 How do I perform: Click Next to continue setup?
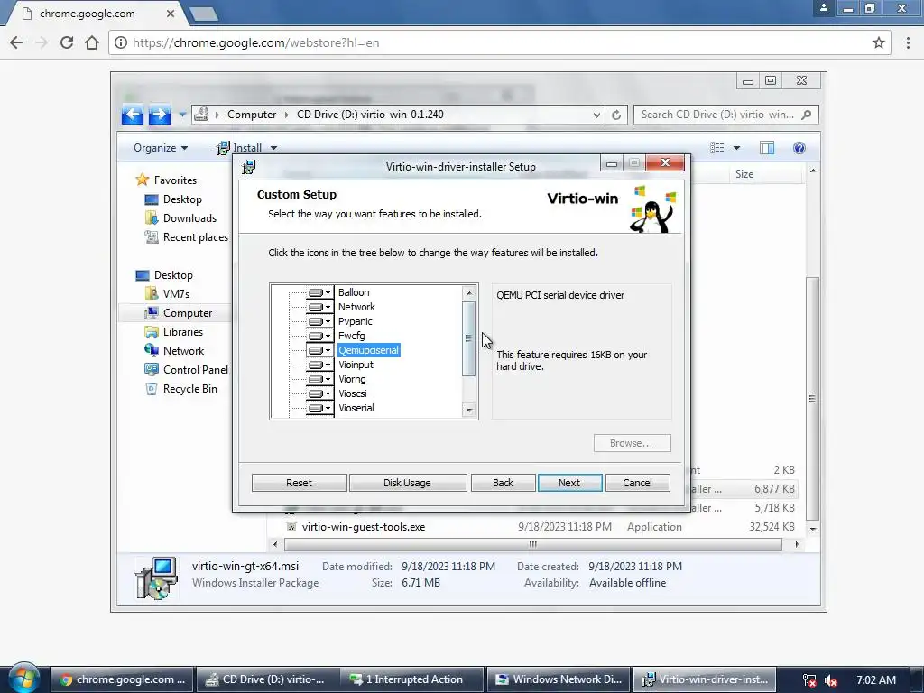[569, 483]
